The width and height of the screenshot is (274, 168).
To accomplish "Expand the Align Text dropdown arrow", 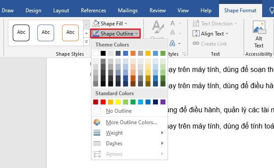I will point(227,33).
